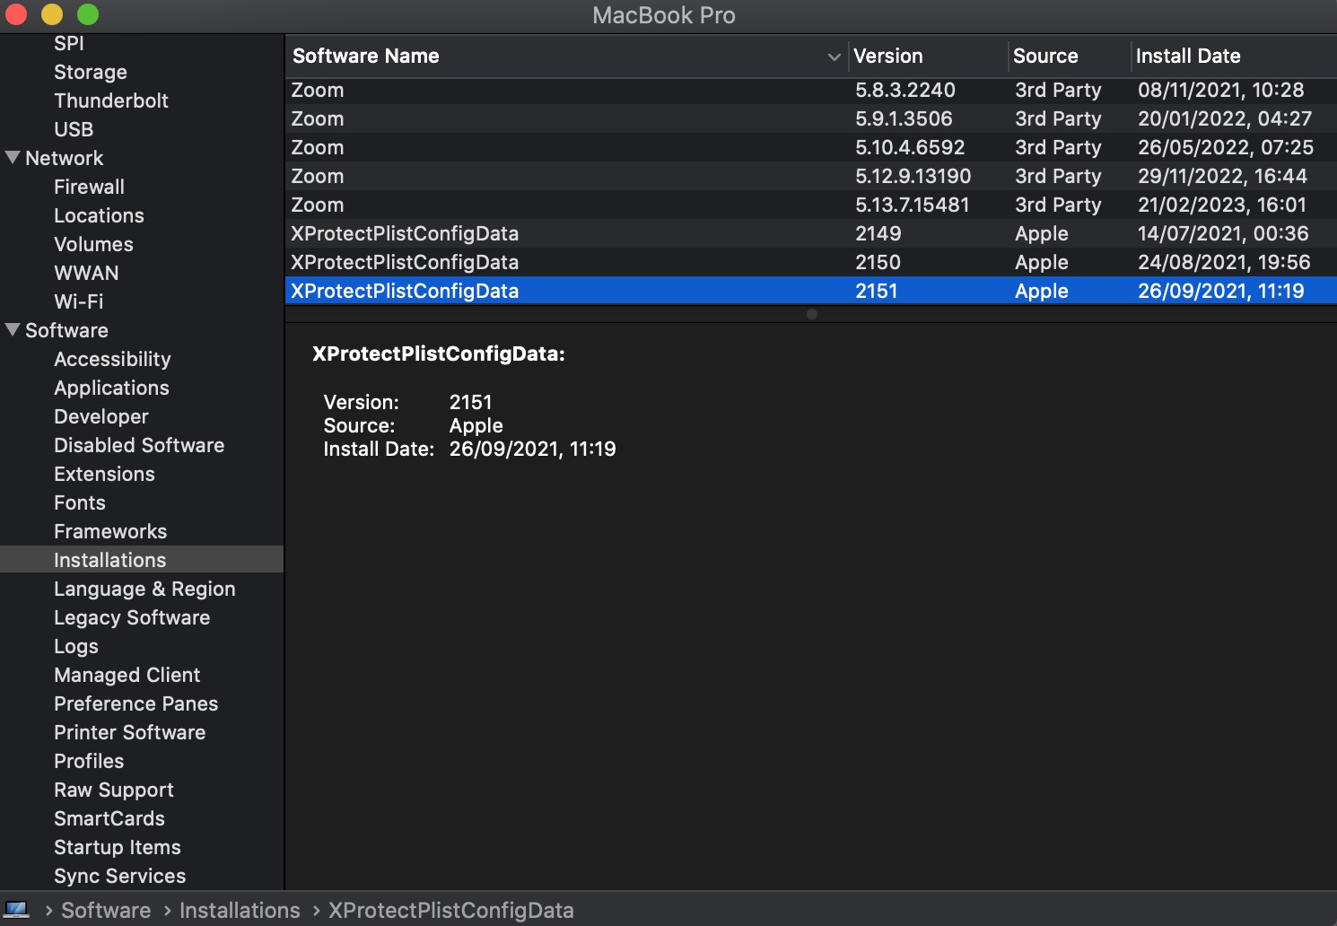Screen dimensions: 1337x926
Task: Open Accessibility under Software
Action: point(112,359)
